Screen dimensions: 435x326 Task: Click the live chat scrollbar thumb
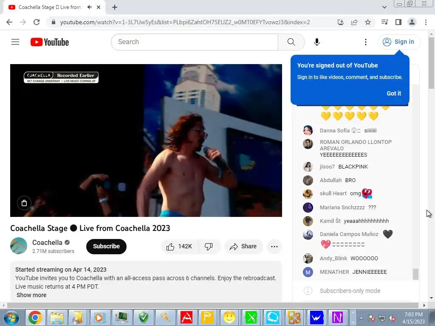coord(415,274)
